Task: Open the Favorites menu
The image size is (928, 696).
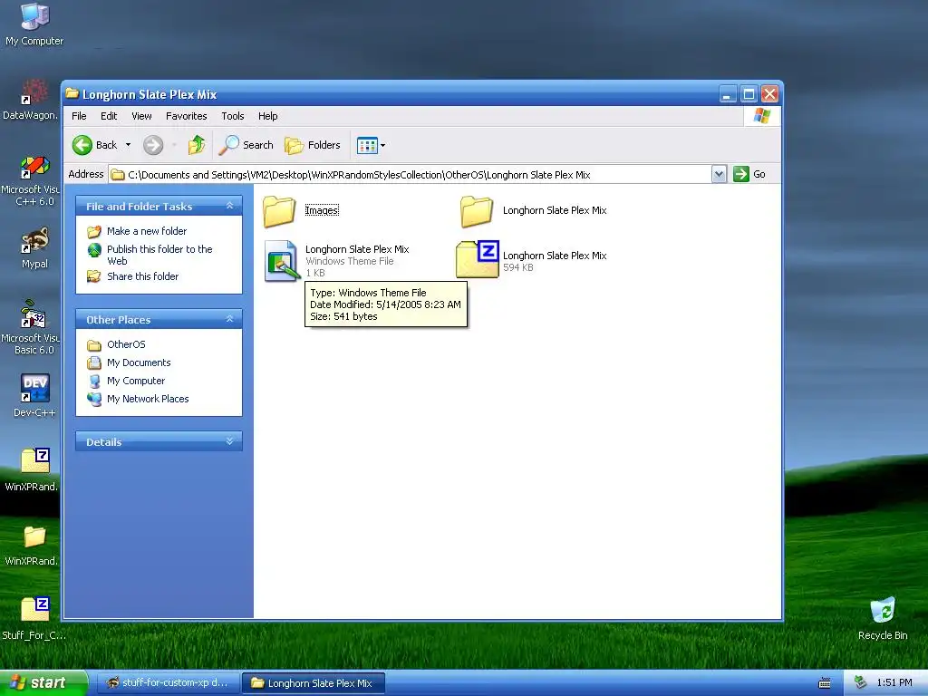Action: click(x=187, y=116)
